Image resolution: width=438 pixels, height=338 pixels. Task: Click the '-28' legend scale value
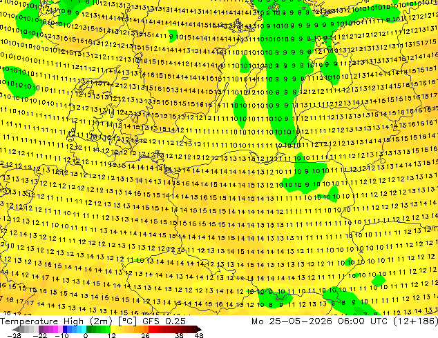tap(14, 335)
